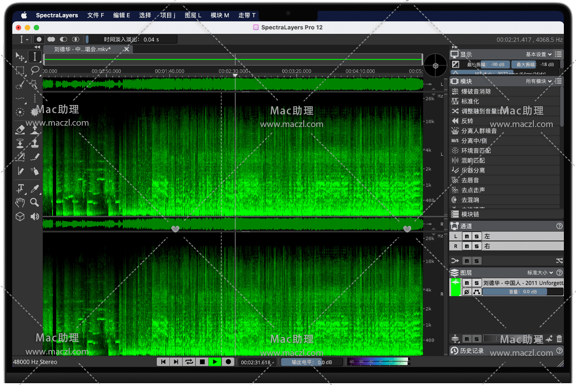Viewport: 576px width, 385px height.
Task: Open the 模块 M menu
Action: pos(220,15)
